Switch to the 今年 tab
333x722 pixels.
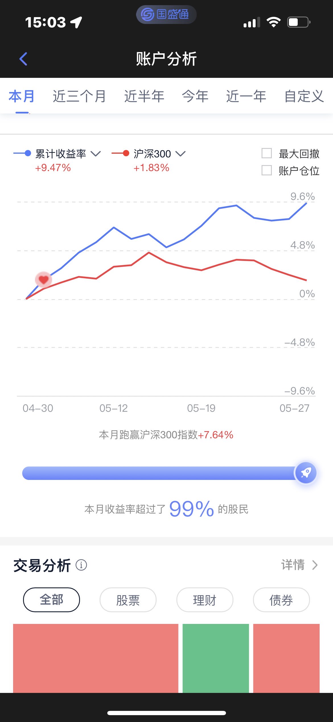pyautogui.click(x=195, y=96)
